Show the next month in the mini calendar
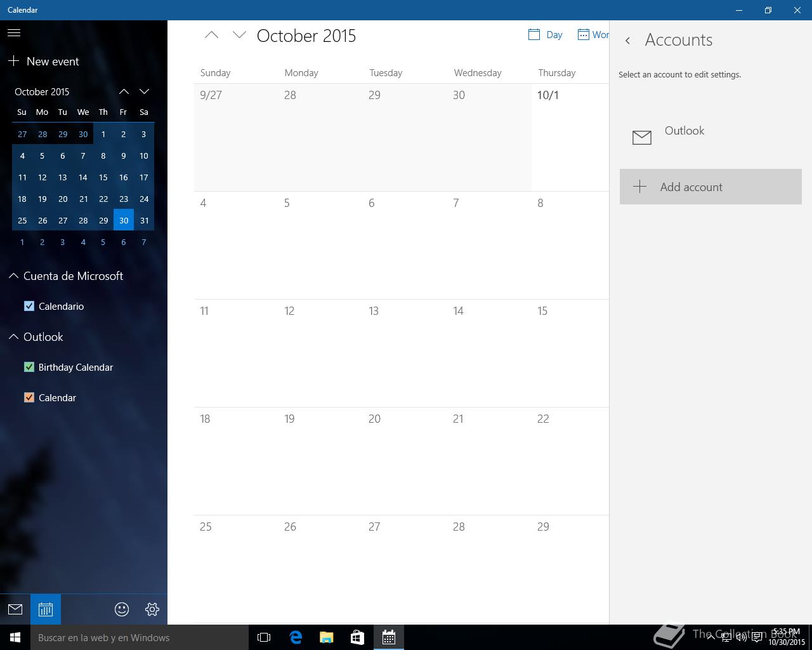 coord(144,91)
